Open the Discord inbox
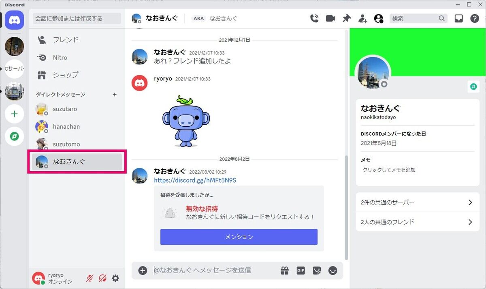486x289 pixels. pyautogui.click(x=458, y=18)
